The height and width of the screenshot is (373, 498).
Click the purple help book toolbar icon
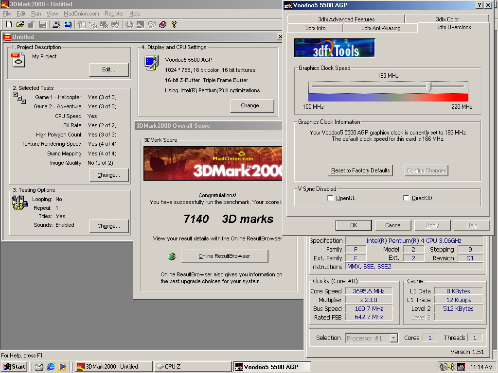click(x=162, y=24)
